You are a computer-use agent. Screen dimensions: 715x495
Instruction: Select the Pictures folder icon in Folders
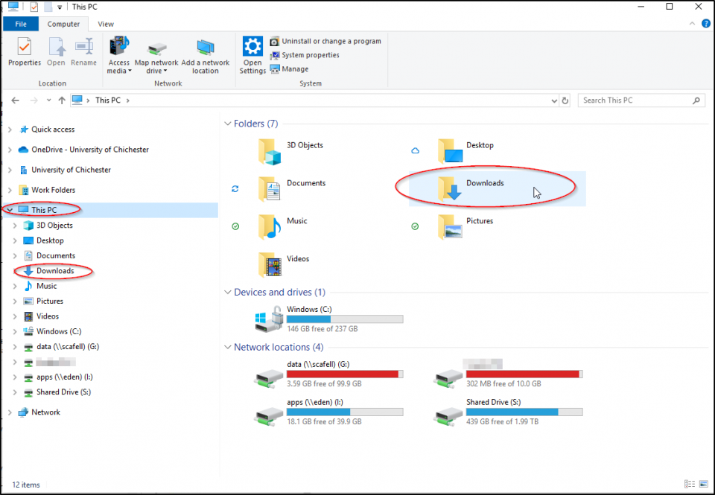click(450, 227)
